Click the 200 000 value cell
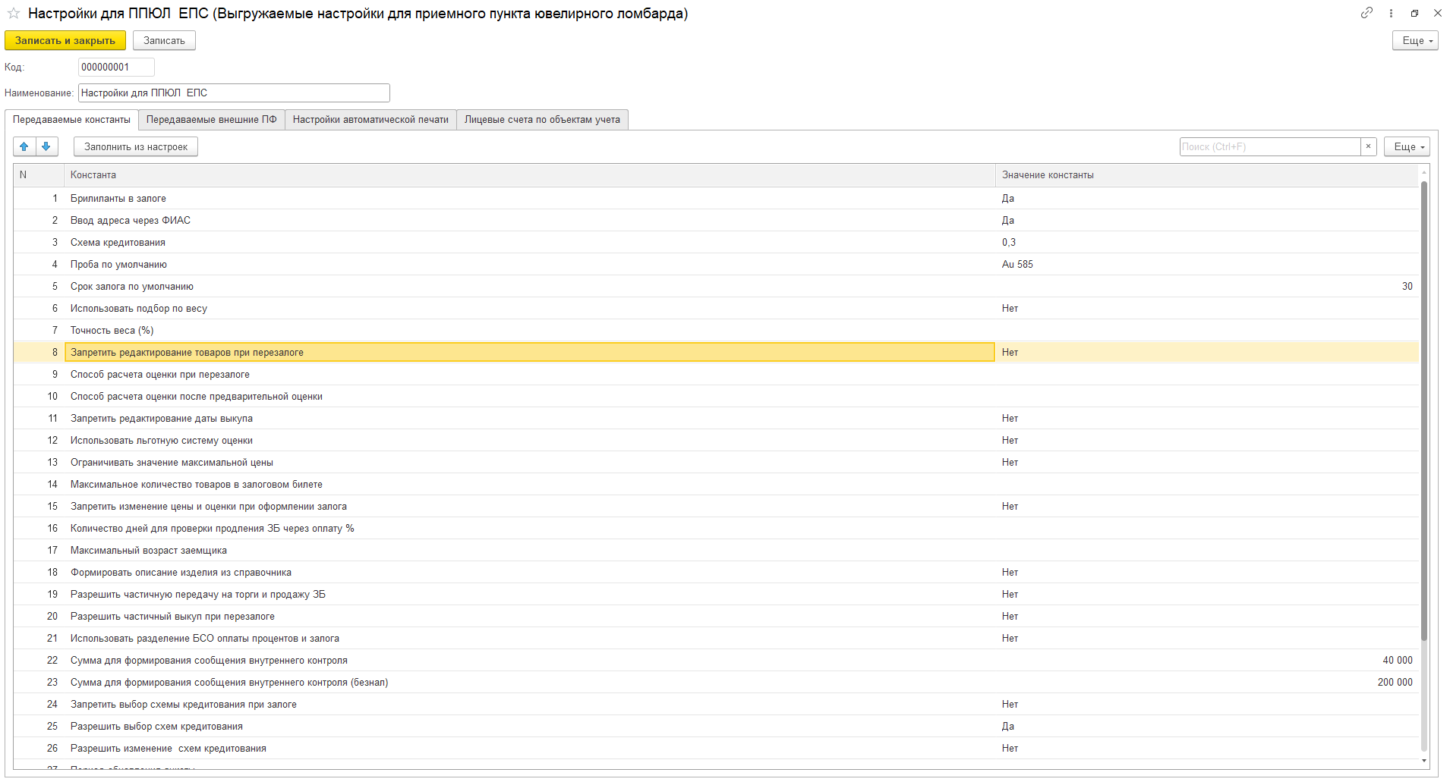Image resolution: width=1450 pixels, height=782 pixels. click(1207, 682)
